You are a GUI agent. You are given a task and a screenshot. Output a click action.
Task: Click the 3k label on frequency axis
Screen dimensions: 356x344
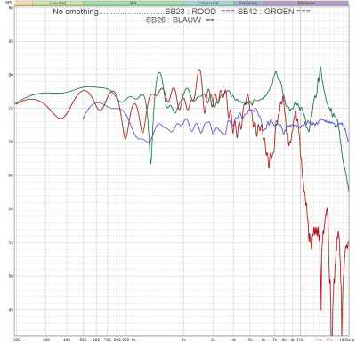coord(214,340)
